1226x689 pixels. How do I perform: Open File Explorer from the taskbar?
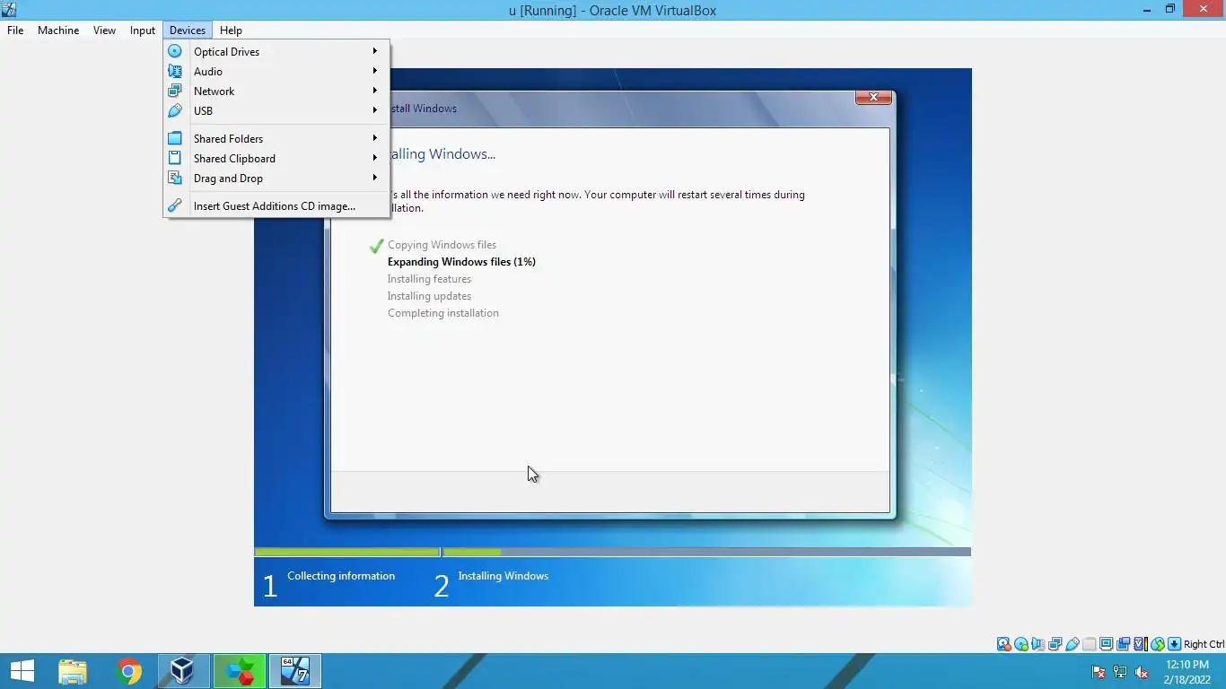coord(73,671)
